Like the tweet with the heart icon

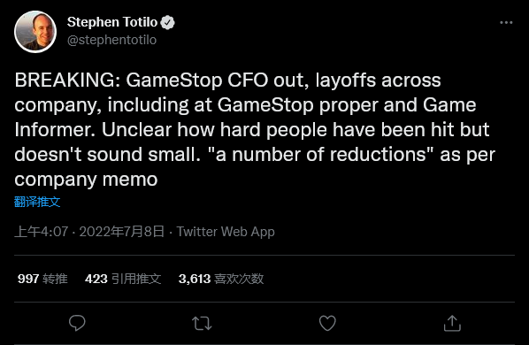327,323
